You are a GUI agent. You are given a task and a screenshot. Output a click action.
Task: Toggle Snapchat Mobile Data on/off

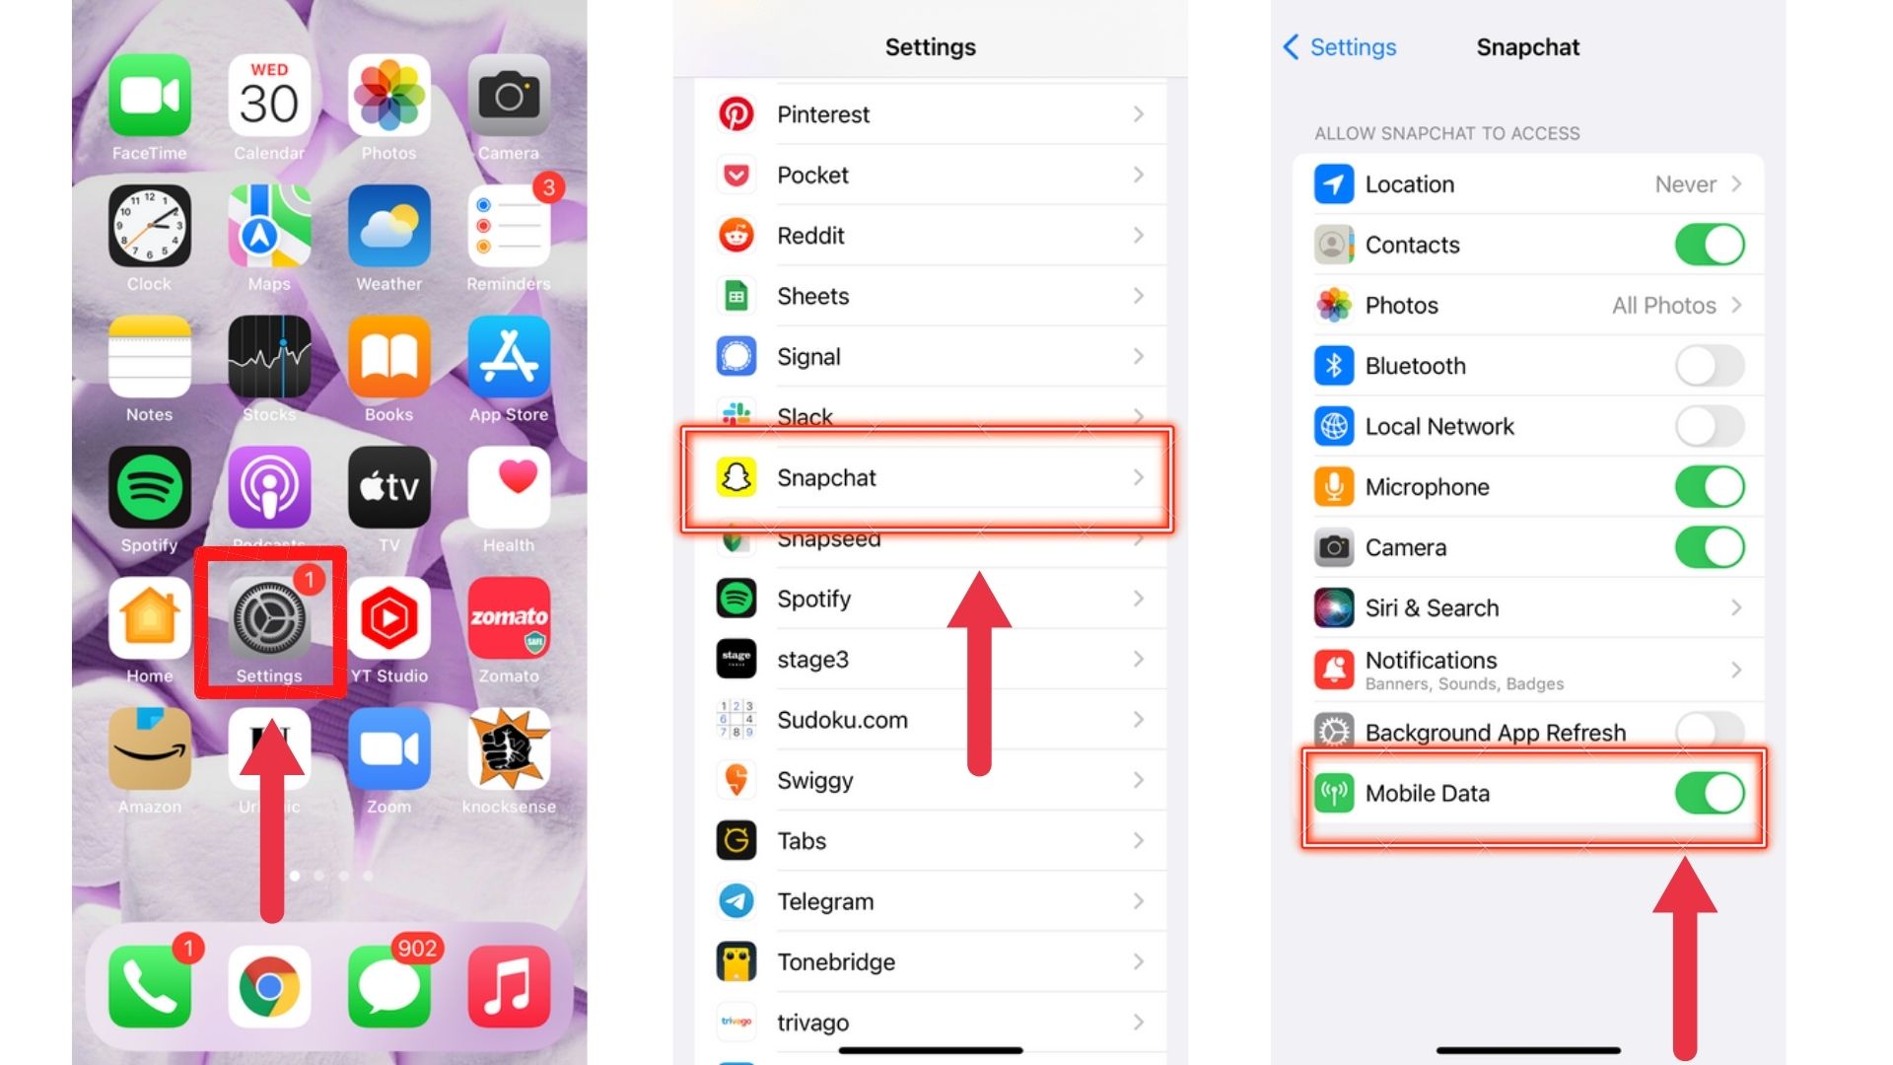pos(1707,793)
